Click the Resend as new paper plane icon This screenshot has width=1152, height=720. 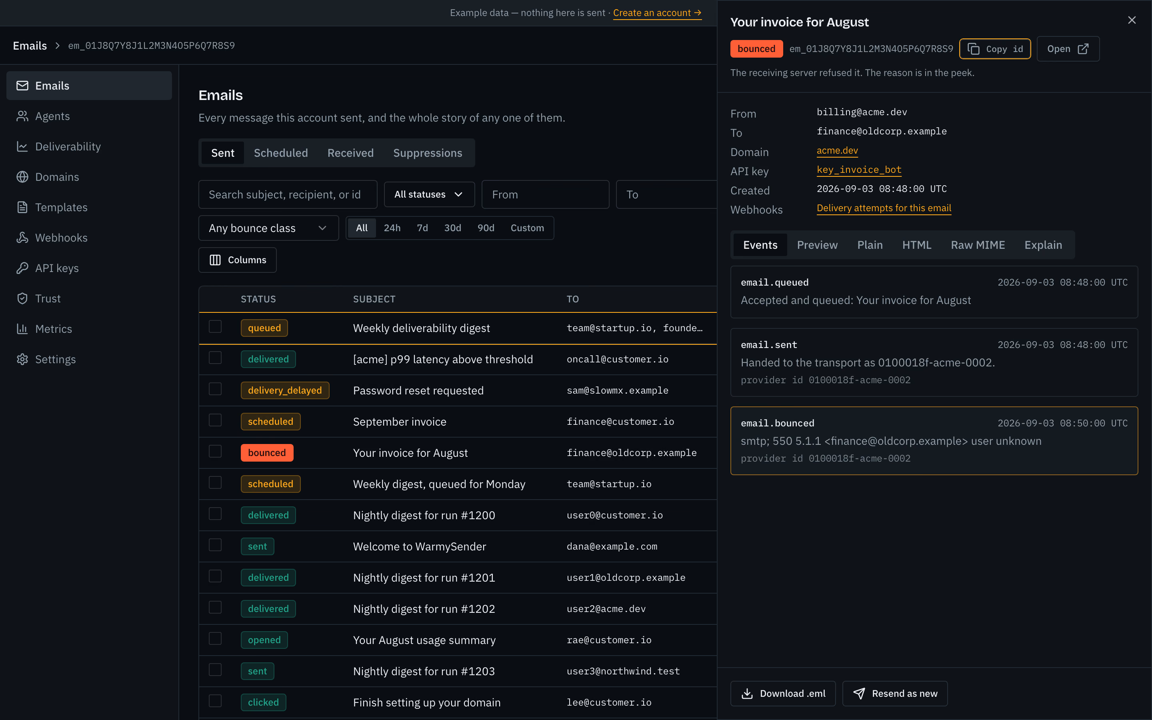point(859,694)
